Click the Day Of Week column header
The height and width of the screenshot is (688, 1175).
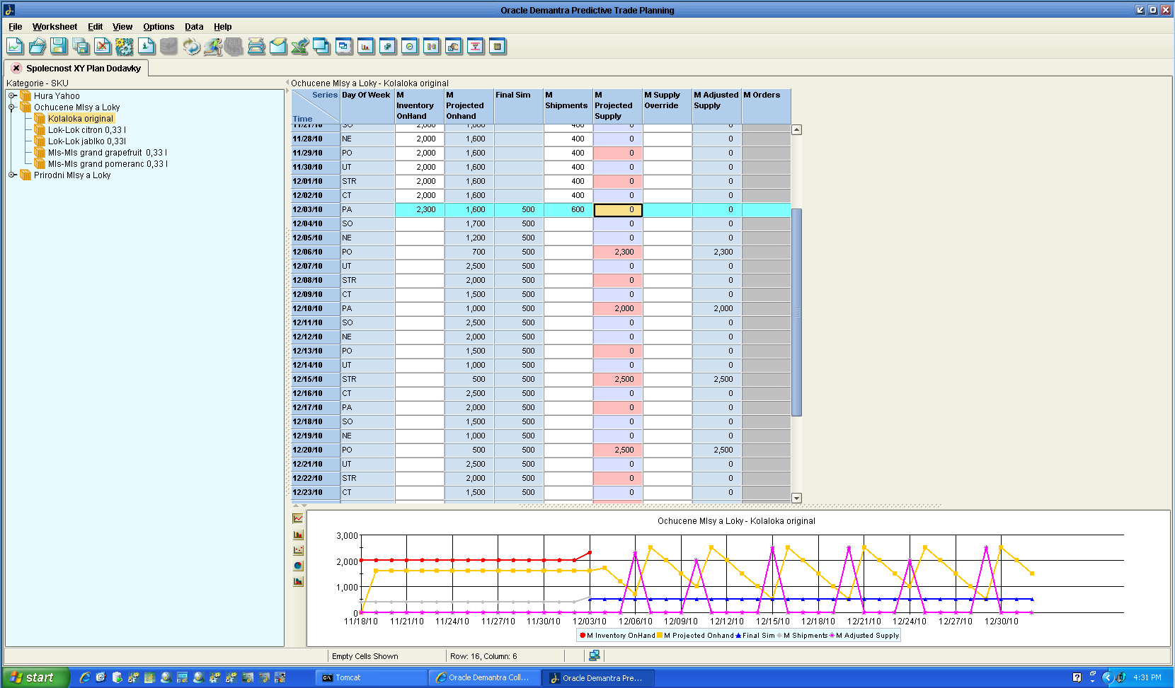point(367,106)
